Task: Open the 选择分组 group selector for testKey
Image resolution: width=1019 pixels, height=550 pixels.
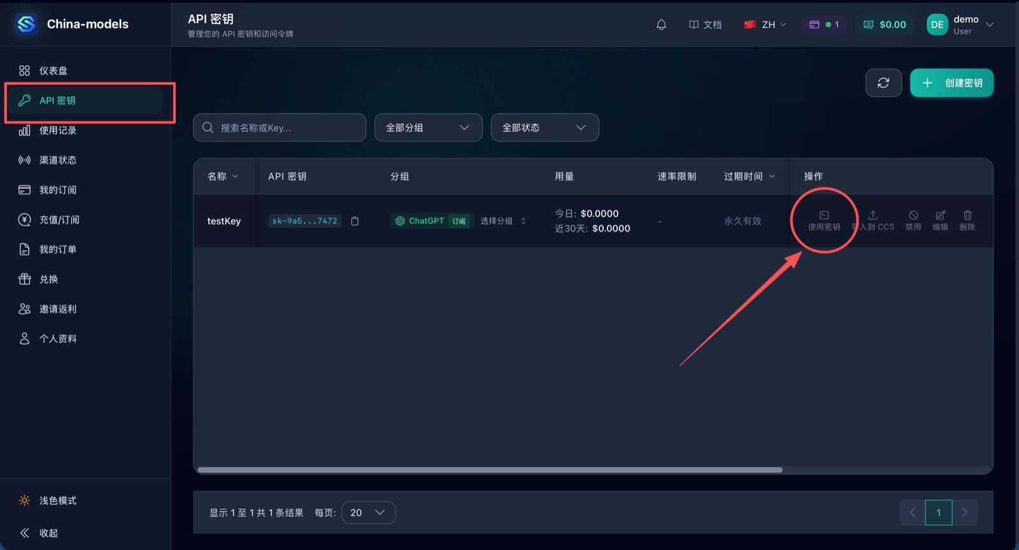Action: coord(503,221)
